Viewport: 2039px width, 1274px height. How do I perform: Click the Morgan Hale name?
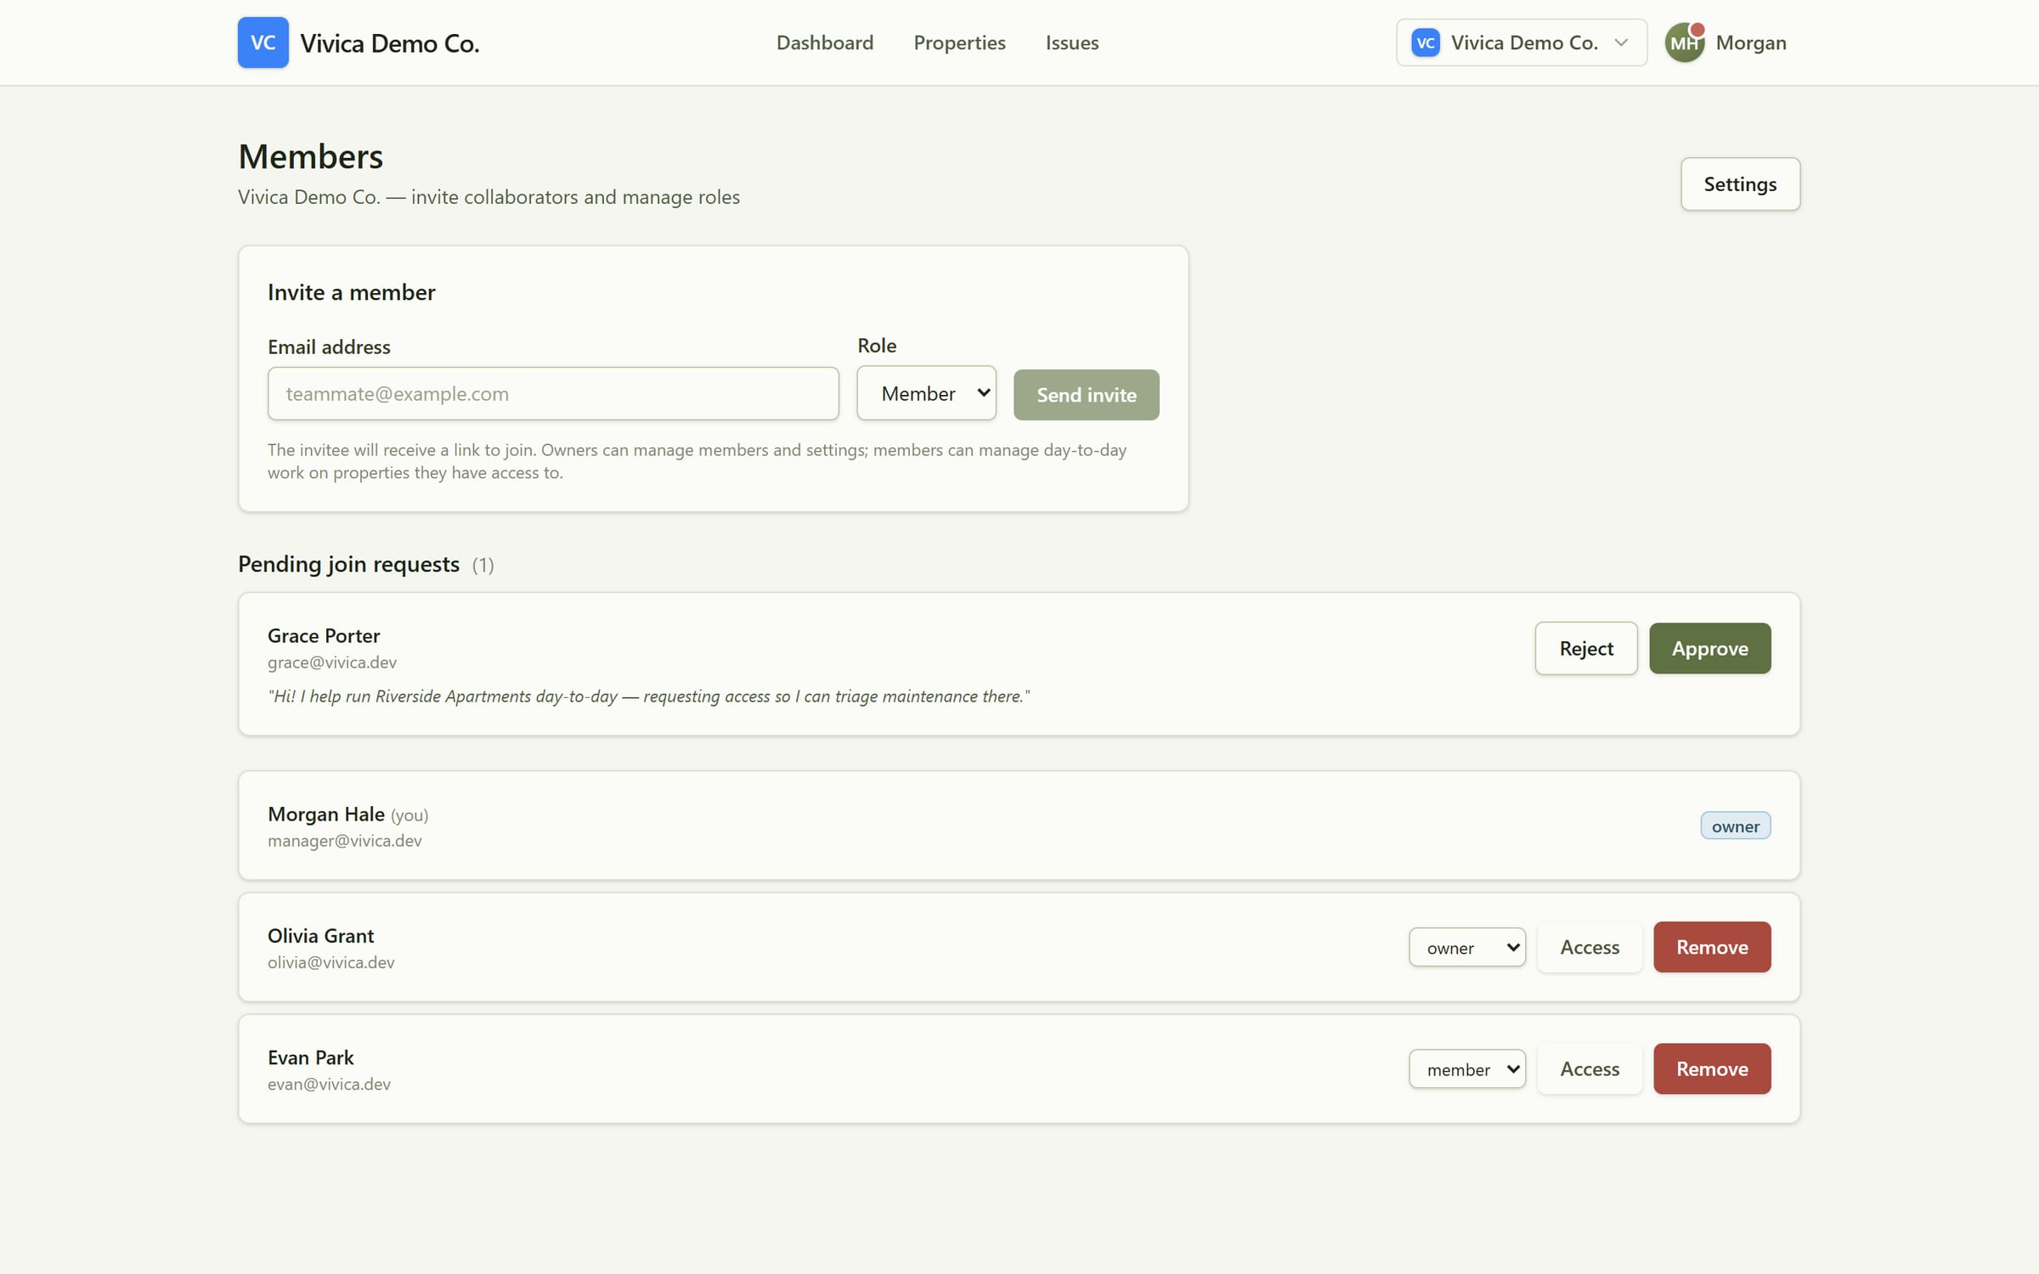326,814
